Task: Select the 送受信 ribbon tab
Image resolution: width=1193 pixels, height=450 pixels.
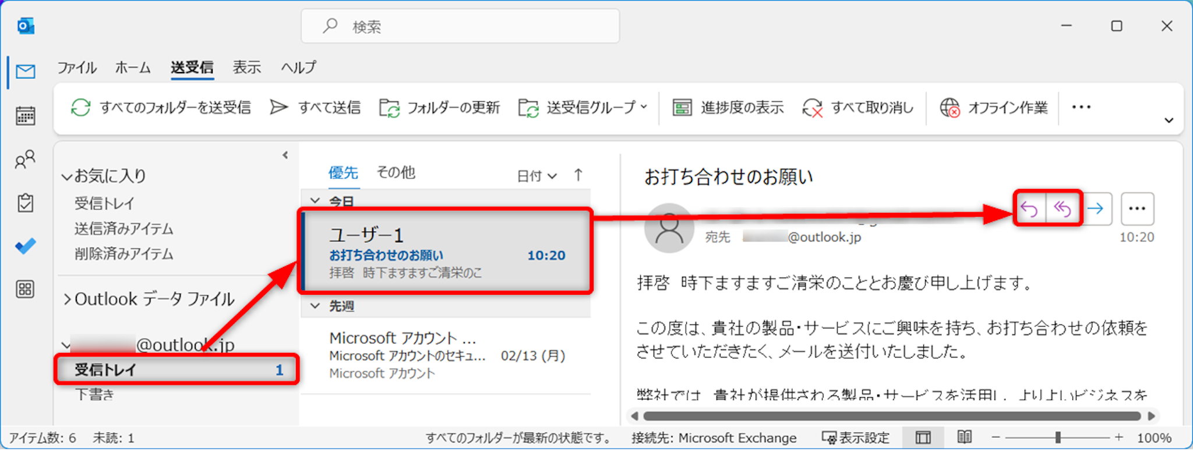Action: click(192, 67)
